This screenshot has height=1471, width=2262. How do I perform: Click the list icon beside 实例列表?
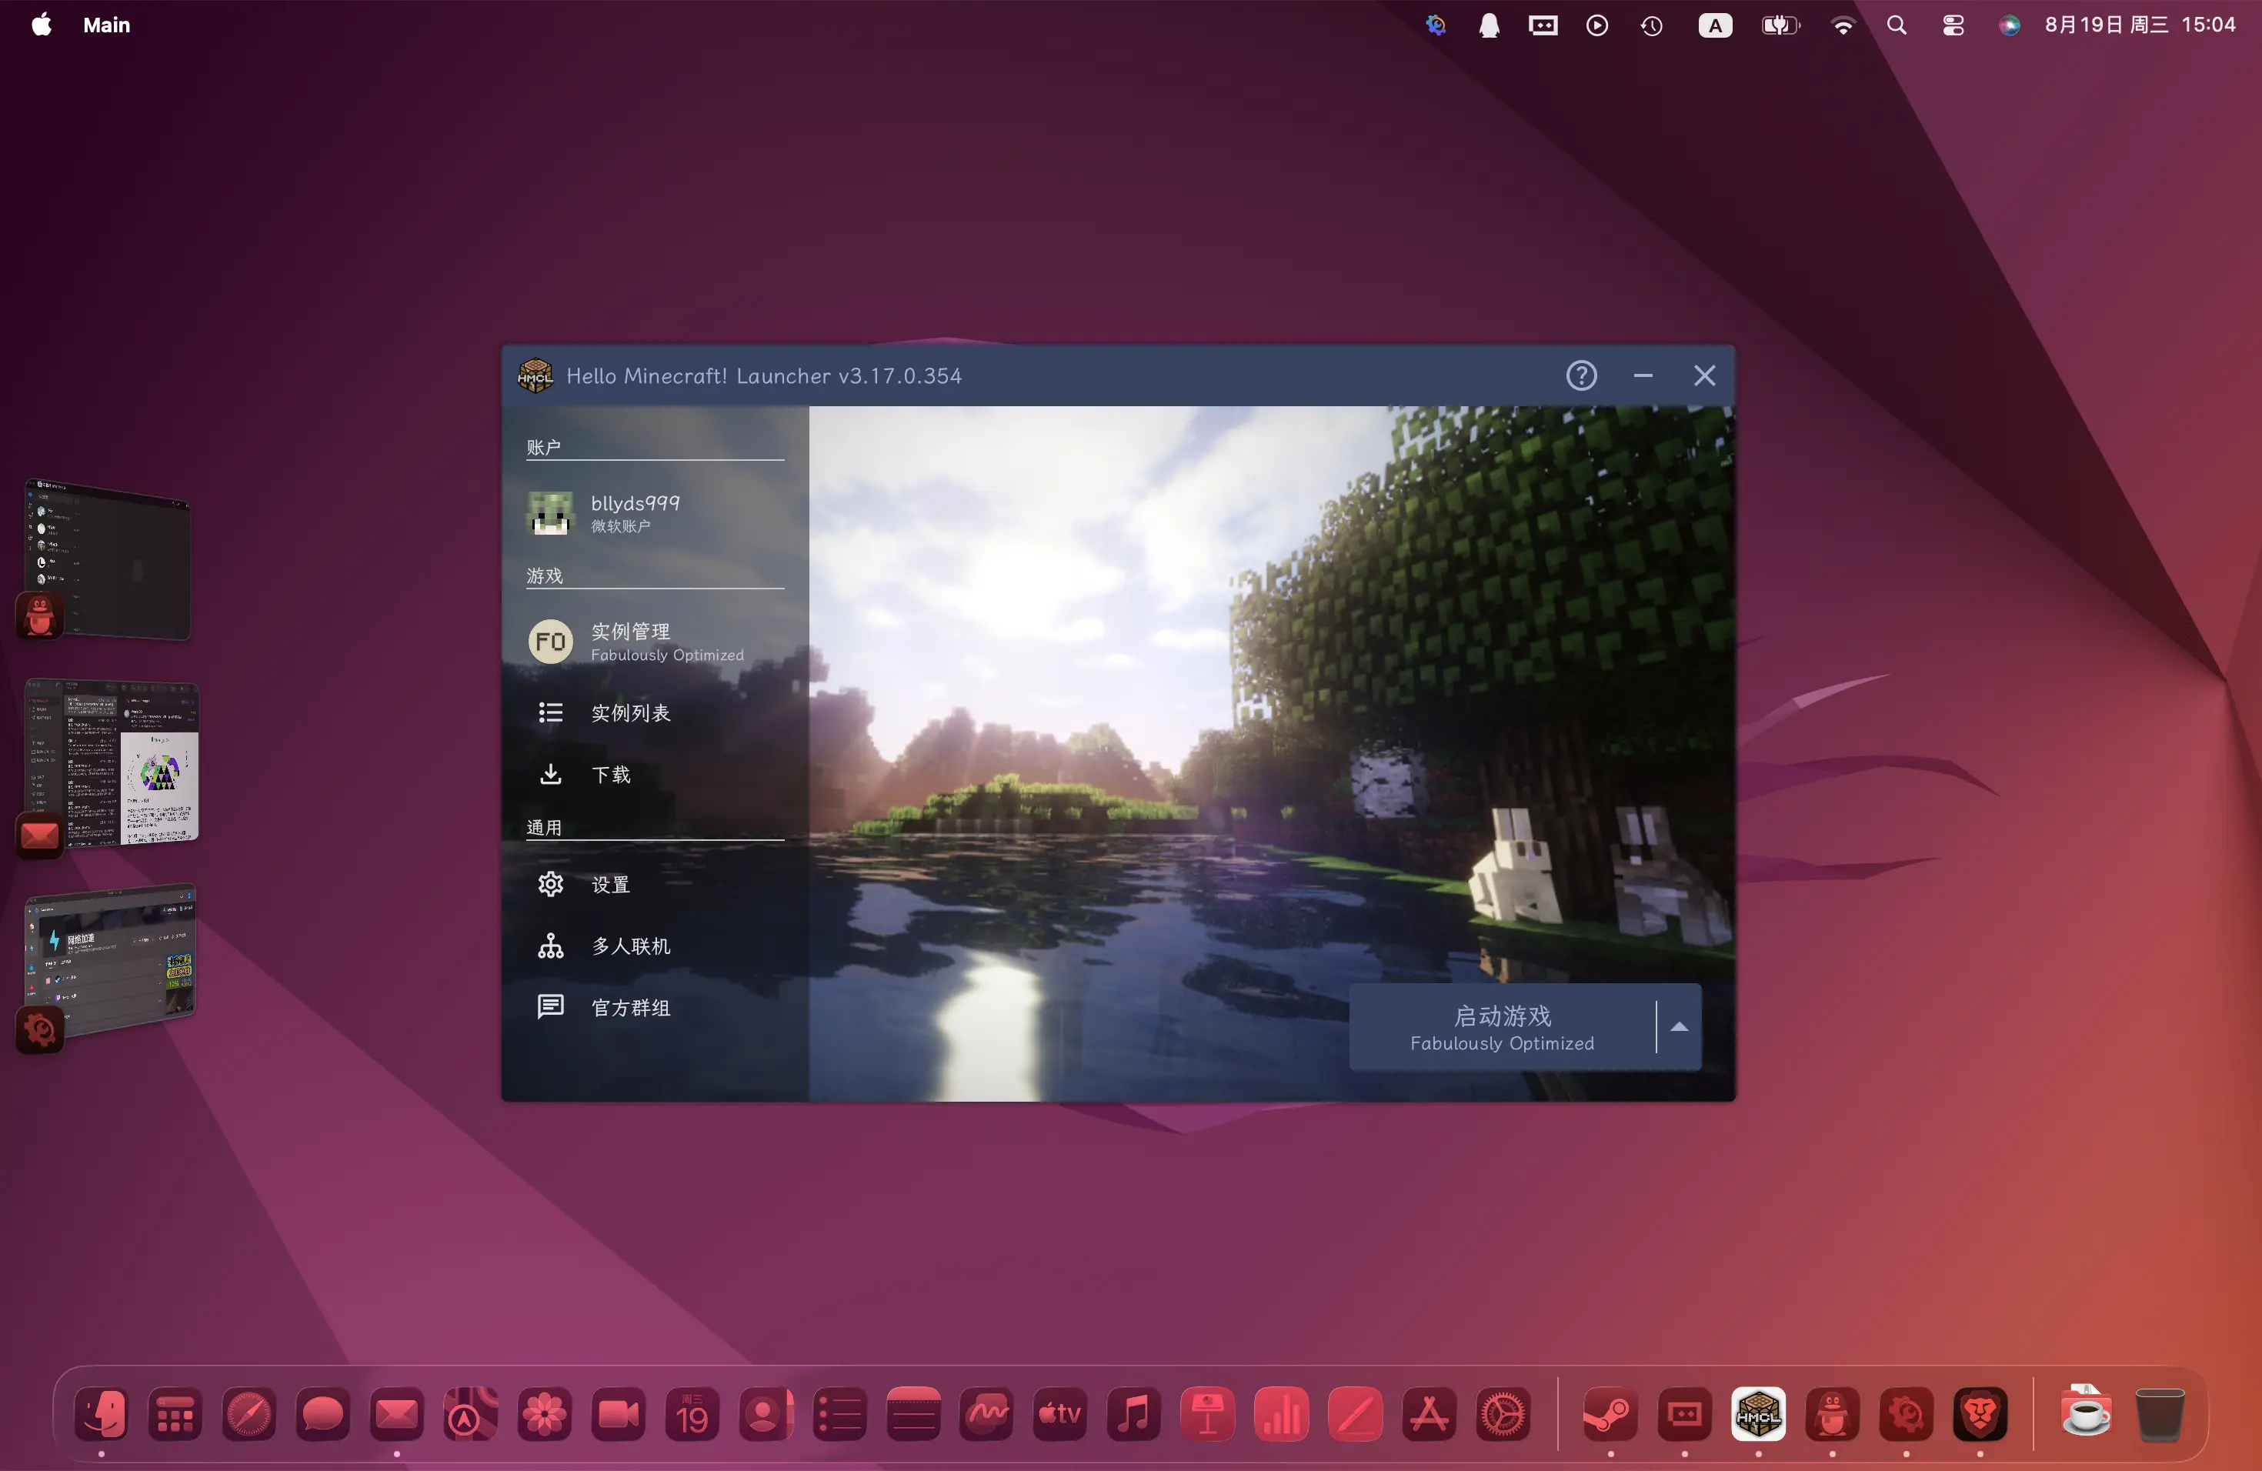point(550,712)
